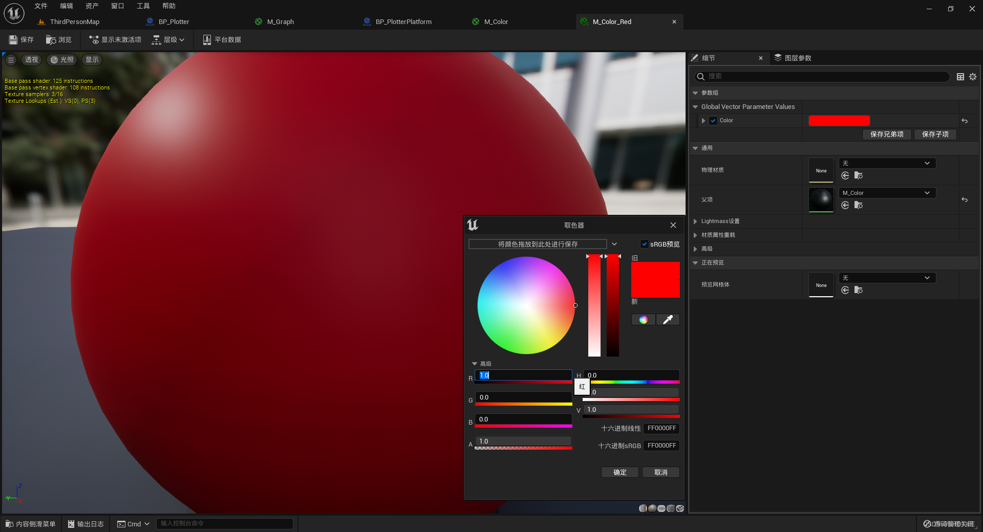
Task: Open the viewport hamburger options menu
Action: coord(11,60)
